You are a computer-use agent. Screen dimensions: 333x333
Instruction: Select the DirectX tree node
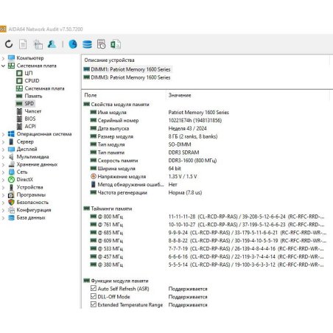point(24,180)
